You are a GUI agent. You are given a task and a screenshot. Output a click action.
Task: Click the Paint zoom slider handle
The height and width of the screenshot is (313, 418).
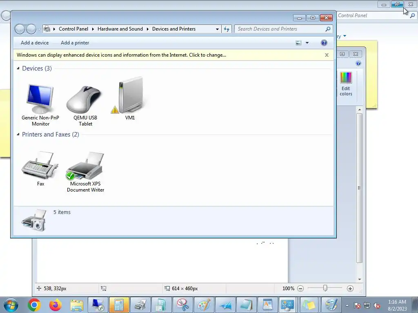pos(325,288)
